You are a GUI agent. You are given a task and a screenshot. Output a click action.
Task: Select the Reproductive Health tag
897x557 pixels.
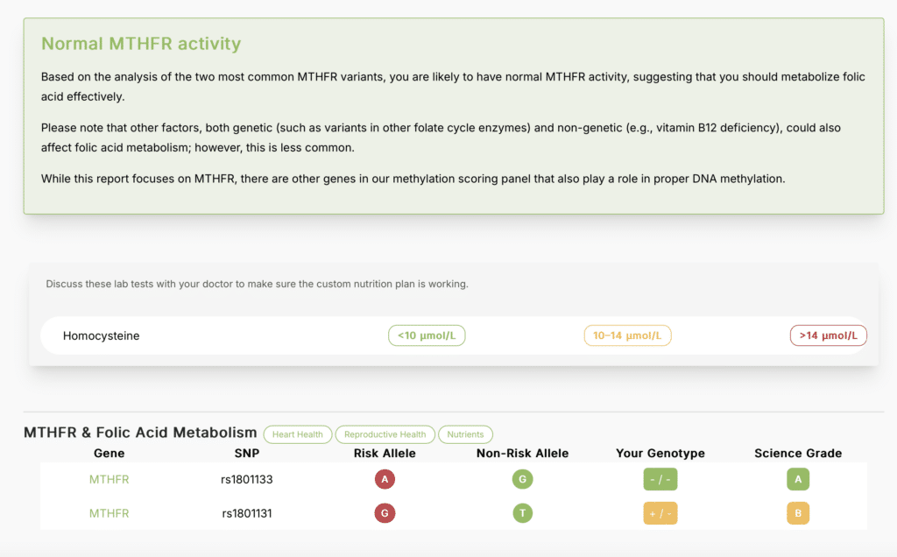point(385,434)
